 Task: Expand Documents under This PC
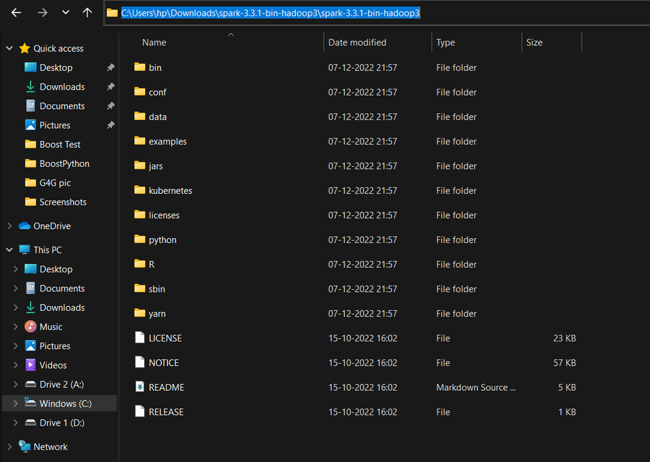16,288
